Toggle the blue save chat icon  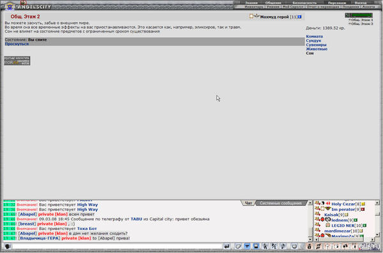[x=256, y=246]
